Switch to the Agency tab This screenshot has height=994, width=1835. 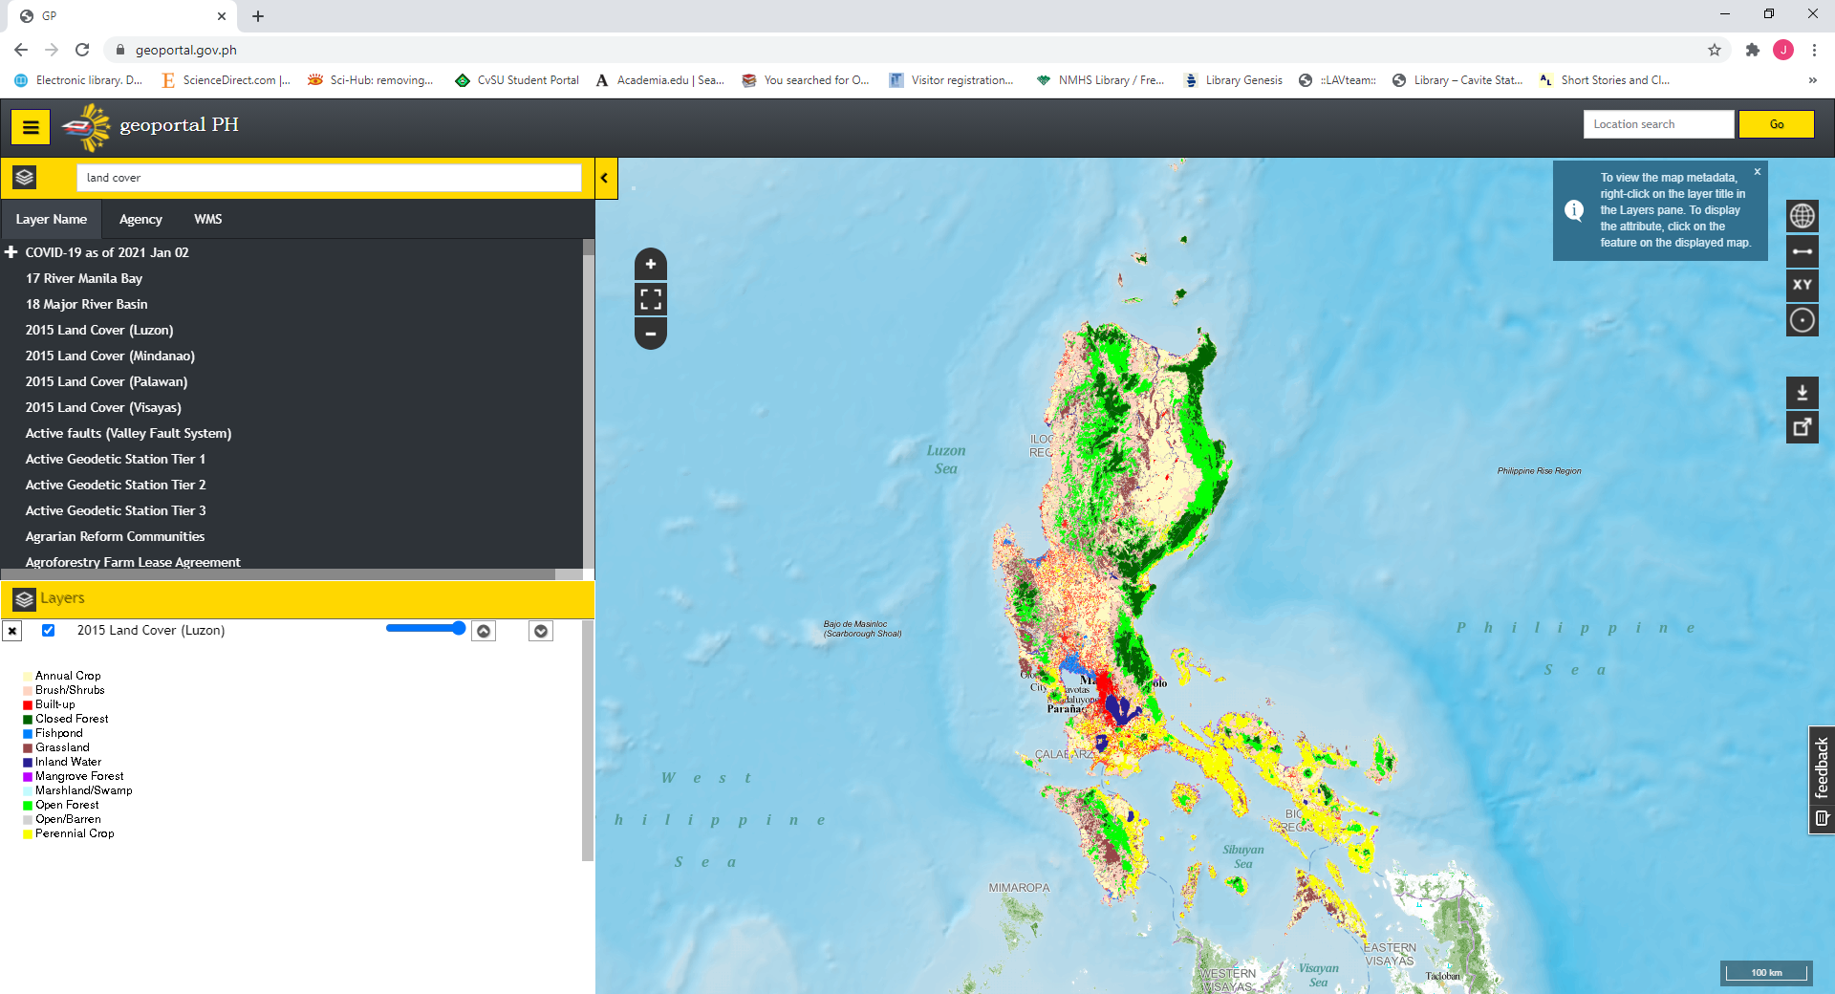140,220
